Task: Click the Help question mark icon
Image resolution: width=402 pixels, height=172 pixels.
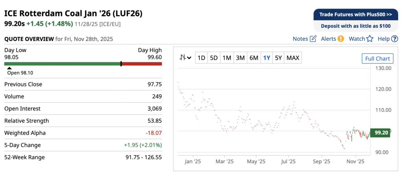Action: [395, 39]
